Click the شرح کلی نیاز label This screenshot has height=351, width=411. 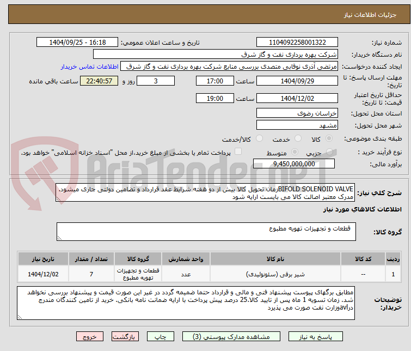tap(379, 193)
